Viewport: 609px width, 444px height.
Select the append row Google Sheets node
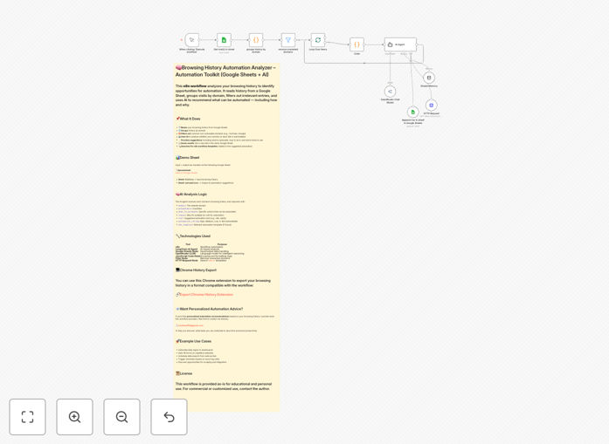pyautogui.click(x=413, y=112)
